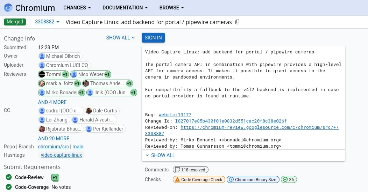This screenshot has height=192, width=368.
Task: Click mark a. foltz avatar
Action: [x=42, y=83]
